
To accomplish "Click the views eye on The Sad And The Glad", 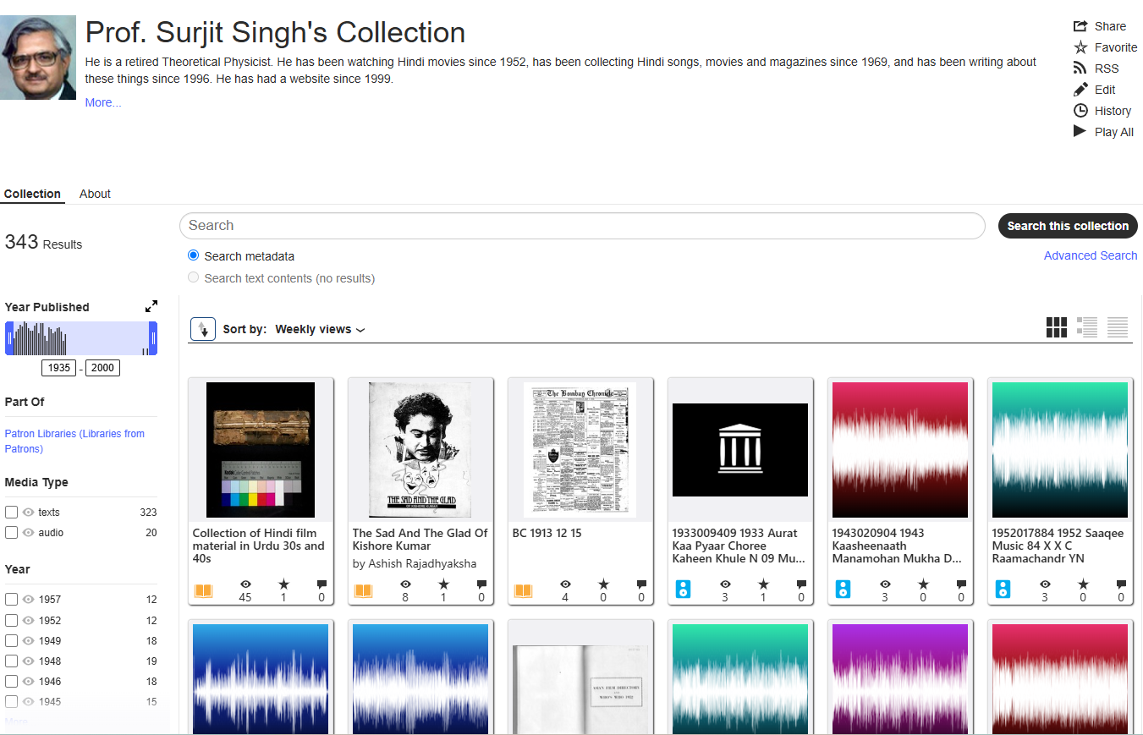I will (x=405, y=584).
